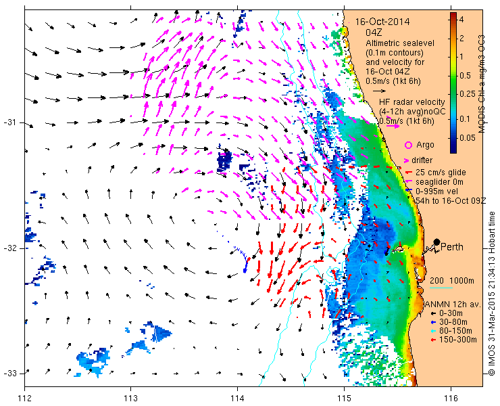Click the red 150-300m ANMN legend arrow
The image size is (500, 406).
click(x=433, y=340)
